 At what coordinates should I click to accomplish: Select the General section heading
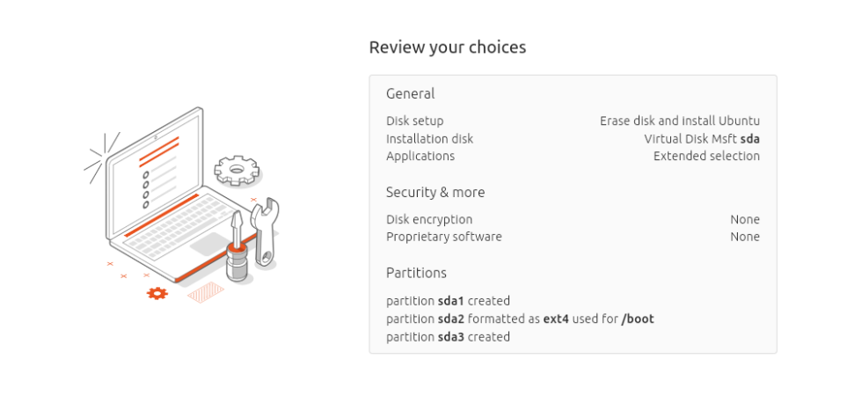[x=410, y=93]
